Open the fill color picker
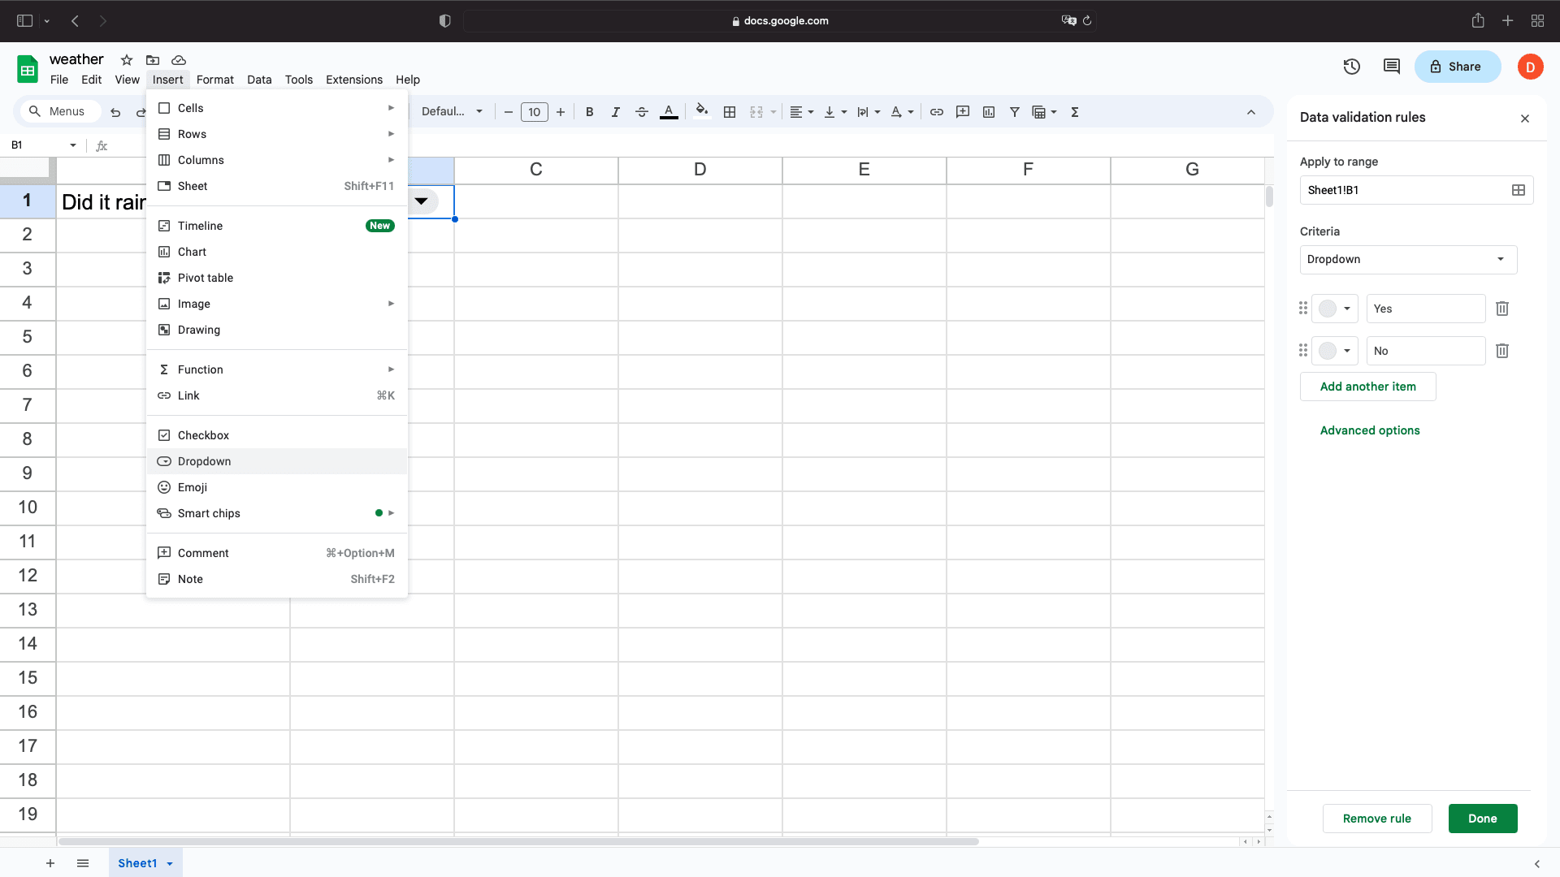The image size is (1560, 877). [x=702, y=111]
